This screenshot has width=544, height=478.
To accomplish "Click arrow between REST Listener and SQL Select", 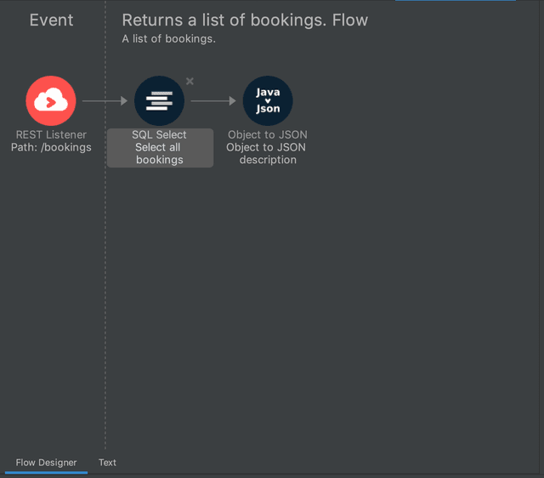I will coord(105,100).
